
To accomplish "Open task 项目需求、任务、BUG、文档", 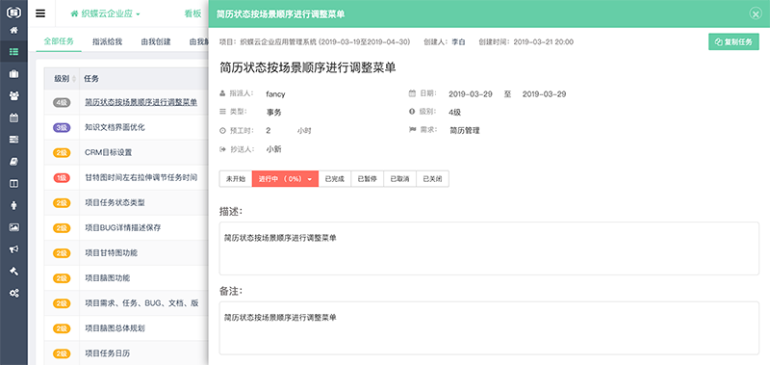I will [141, 303].
